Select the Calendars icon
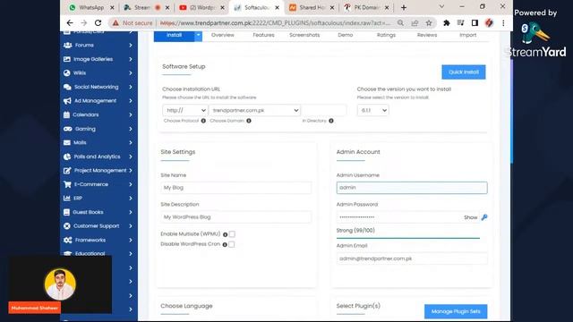This screenshot has height=322, width=573. click(x=66, y=114)
